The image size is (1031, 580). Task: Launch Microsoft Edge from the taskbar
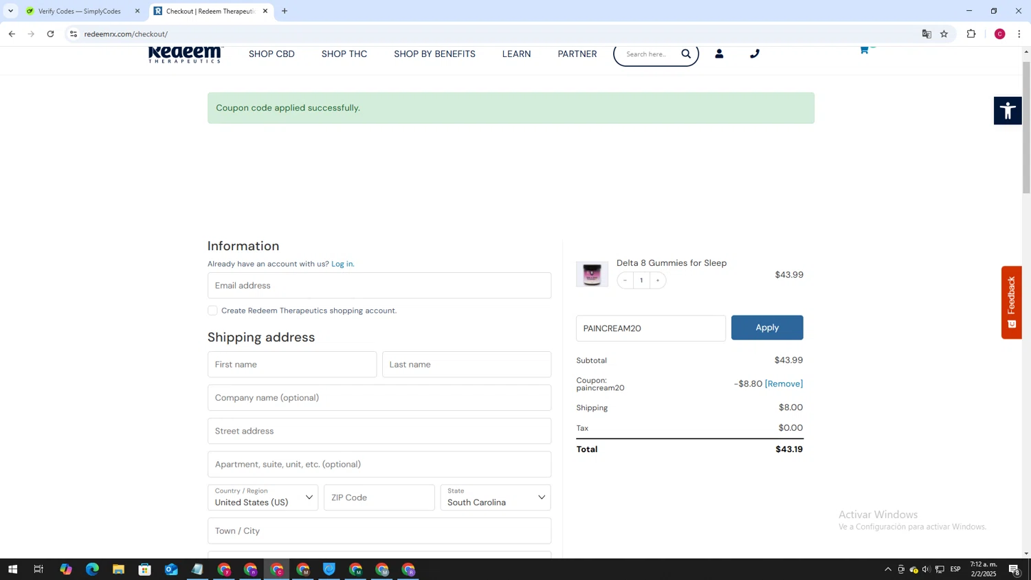[92, 569]
